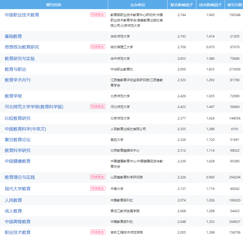243x236 pixels.
Task: Click the 网络首发 badge next to 职业技术教育
Action: [x=97, y=232]
